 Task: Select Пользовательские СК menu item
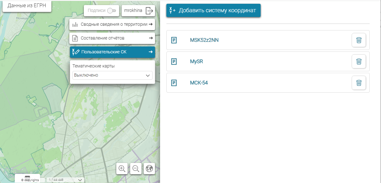[112, 52]
